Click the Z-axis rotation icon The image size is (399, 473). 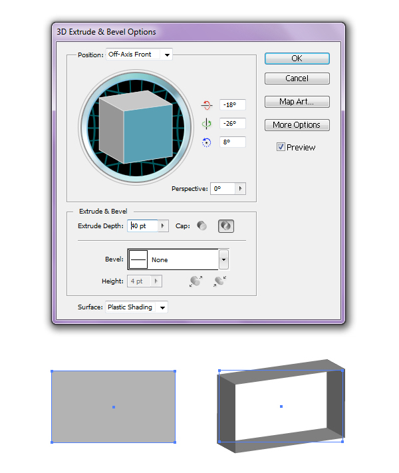207,142
